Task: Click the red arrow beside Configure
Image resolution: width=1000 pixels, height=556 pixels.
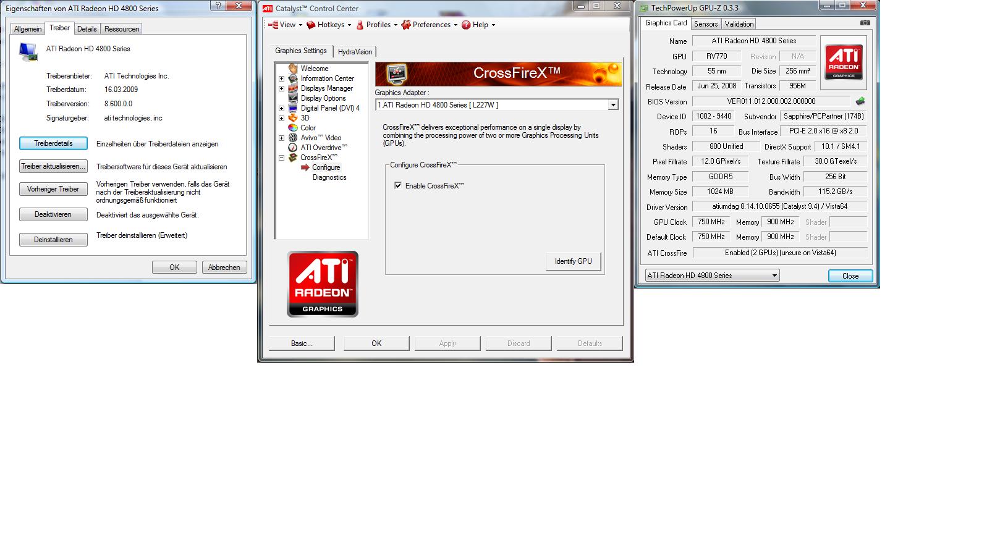Action: [305, 167]
